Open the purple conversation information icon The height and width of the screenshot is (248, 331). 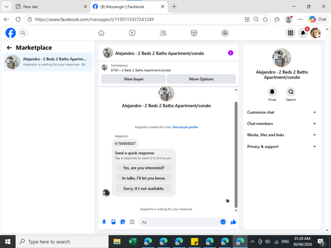[x=230, y=53]
